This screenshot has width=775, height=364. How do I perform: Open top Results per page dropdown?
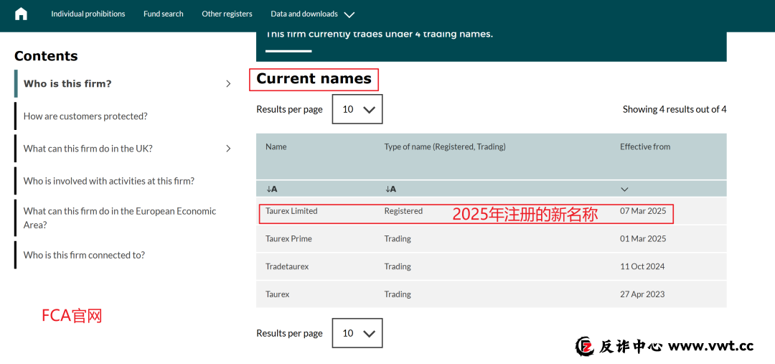point(357,109)
